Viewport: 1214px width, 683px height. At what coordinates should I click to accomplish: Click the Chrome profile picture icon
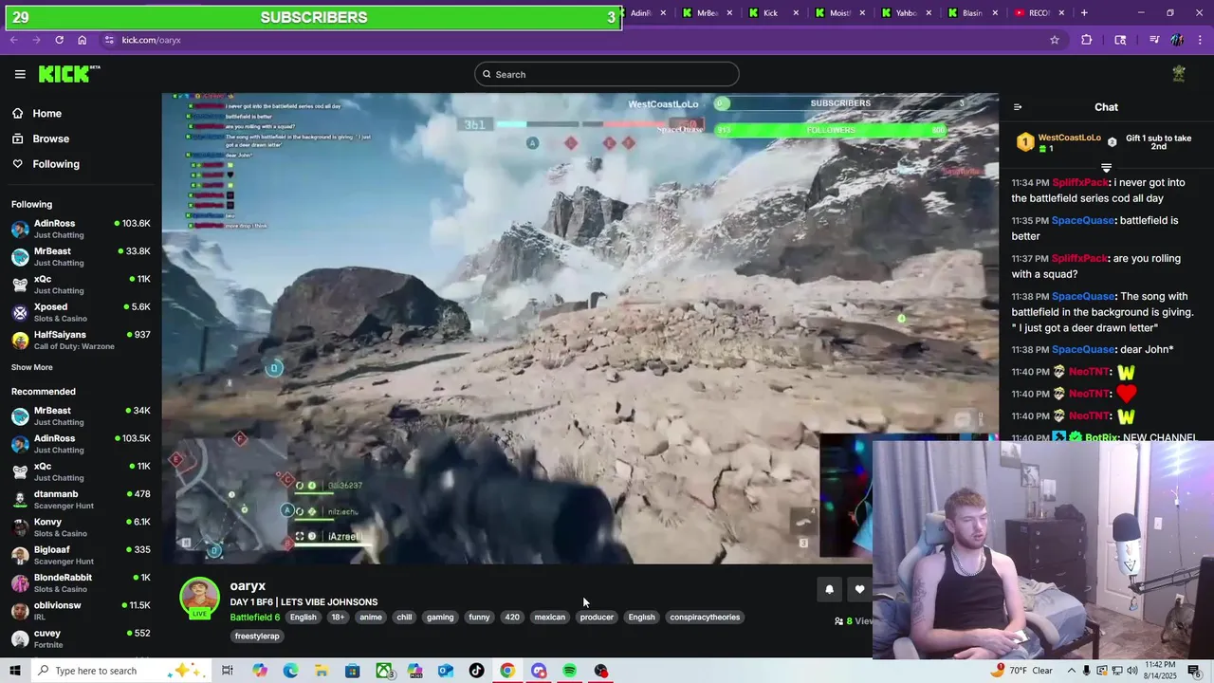click(1177, 40)
